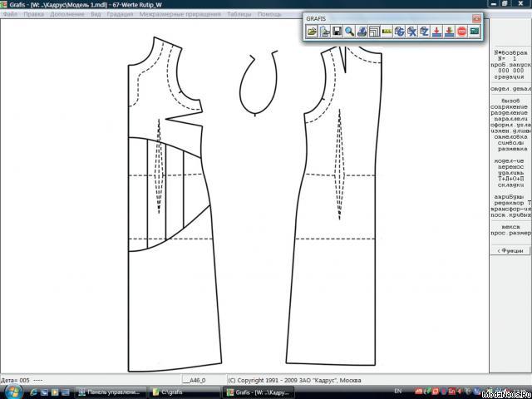Open the Вид menu
Viewport: 532px width, 399px height.
96,14
